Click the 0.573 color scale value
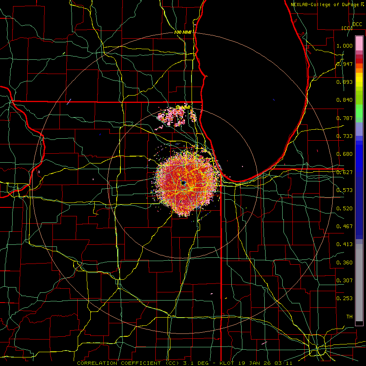 (x=344, y=190)
